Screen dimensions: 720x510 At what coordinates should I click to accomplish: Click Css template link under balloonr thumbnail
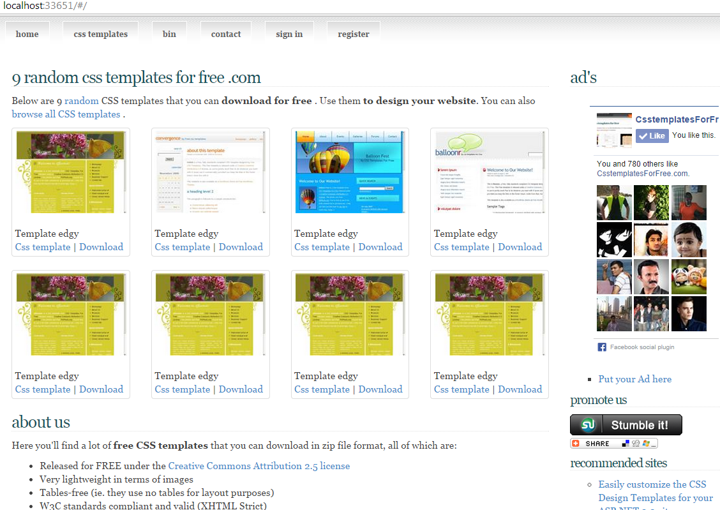point(461,247)
